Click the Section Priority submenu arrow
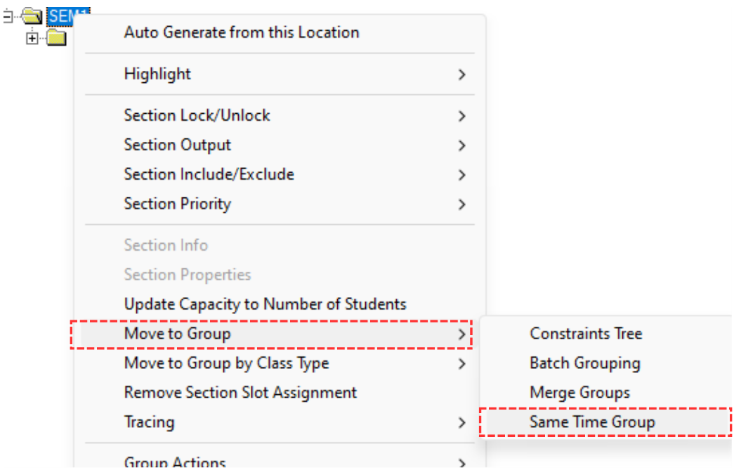Image resolution: width=734 pixels, height=470 pixels. pyautogui.click(x=461, y=204)
